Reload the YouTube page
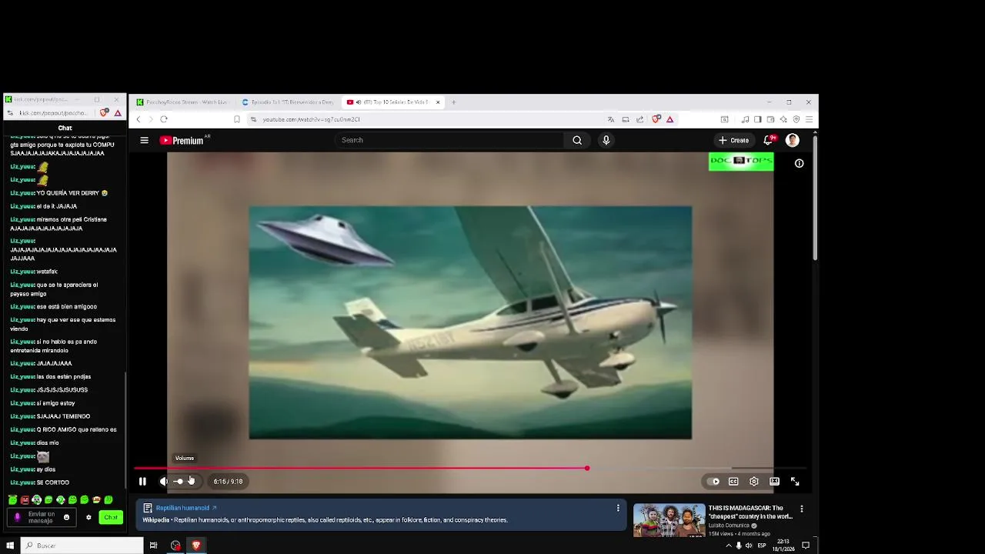Screen dimensions: 985x554 pos(164,119)
